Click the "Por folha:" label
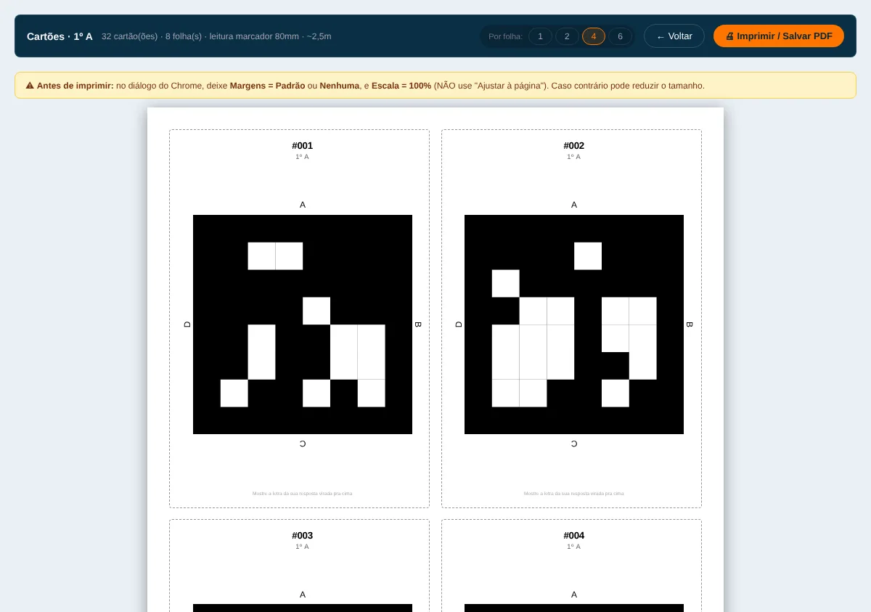 coord(505,36)
